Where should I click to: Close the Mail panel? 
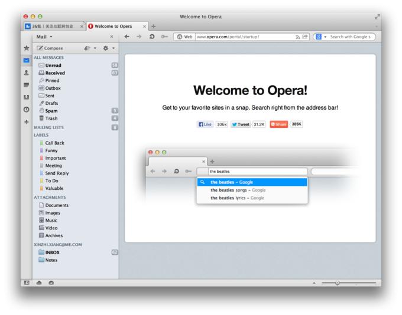click(x=112, y=37)
